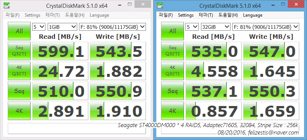307x140 pixels.
Task: Run All tests in the 1GiB window
Action: pos(19,31)
